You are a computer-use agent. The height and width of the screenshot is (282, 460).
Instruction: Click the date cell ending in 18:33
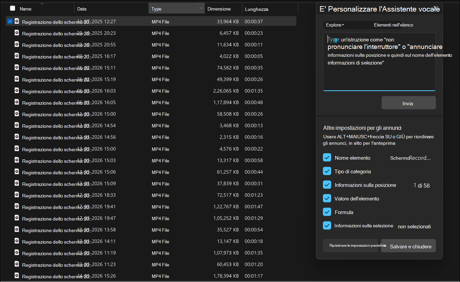[96, 195]
